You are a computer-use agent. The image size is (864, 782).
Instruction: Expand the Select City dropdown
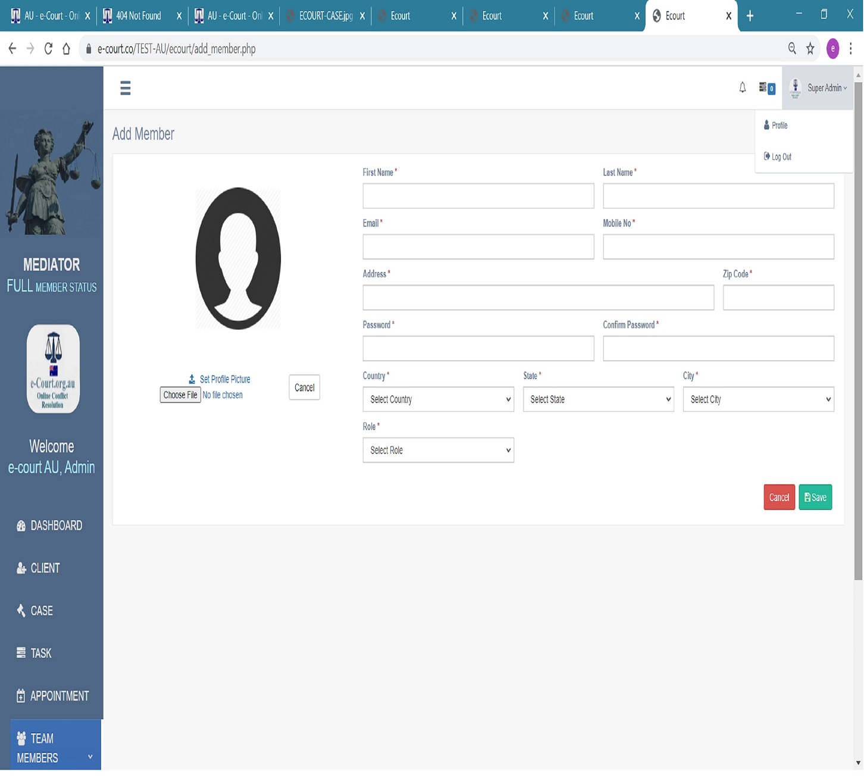point(758,399)
